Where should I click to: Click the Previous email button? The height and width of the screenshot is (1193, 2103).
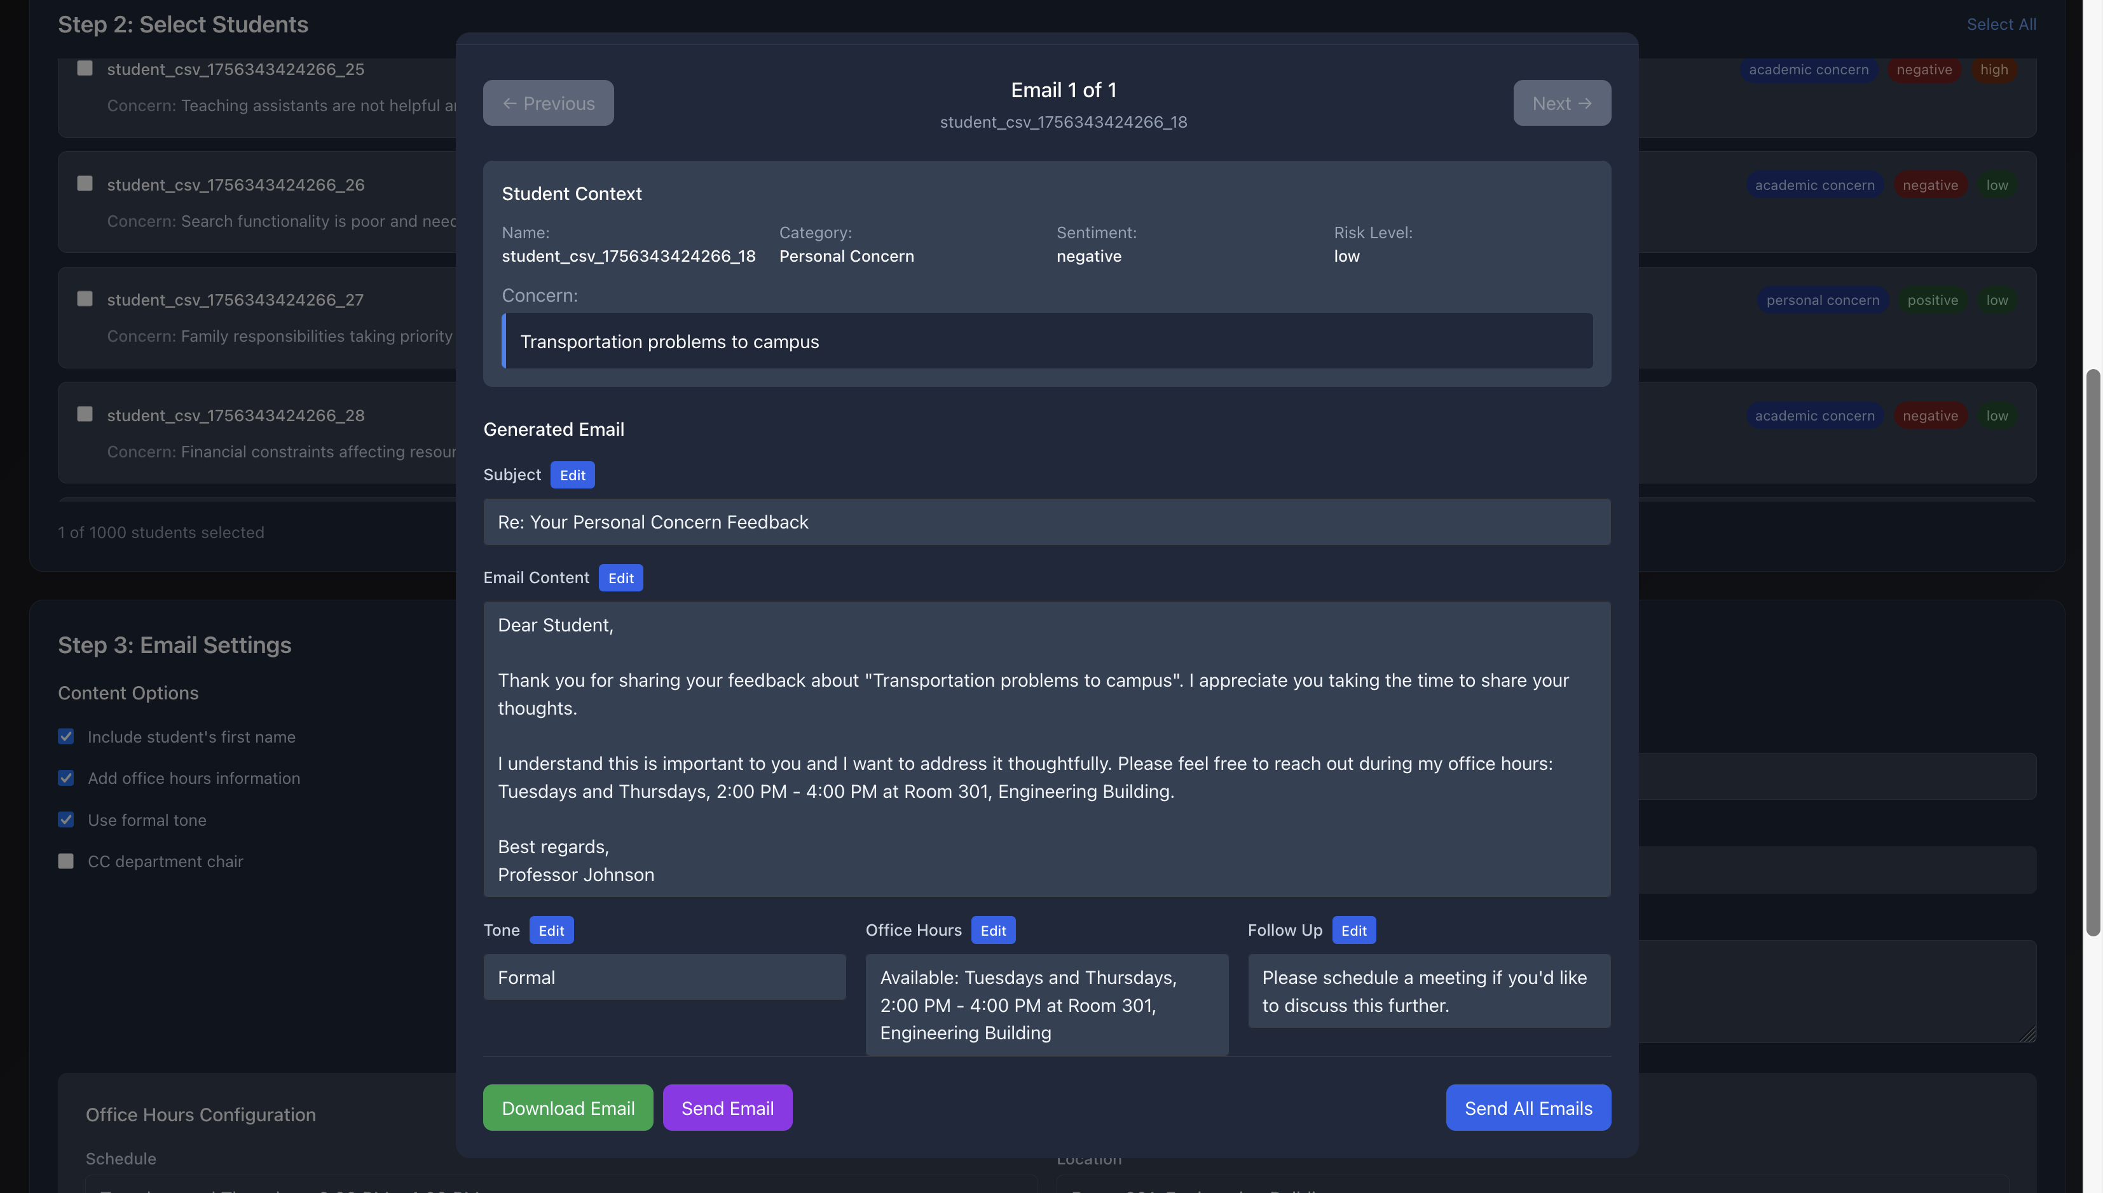coord(547,104)
